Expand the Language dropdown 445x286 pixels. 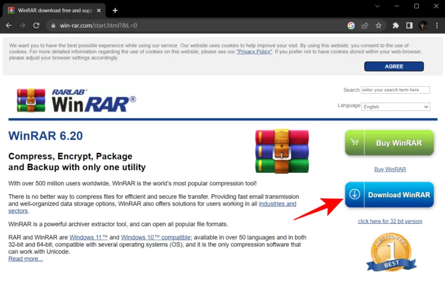pyautogui.click(x=396, y=107)
